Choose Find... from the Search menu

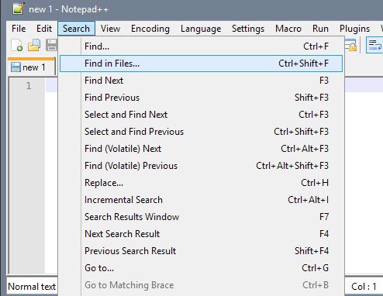201,46
